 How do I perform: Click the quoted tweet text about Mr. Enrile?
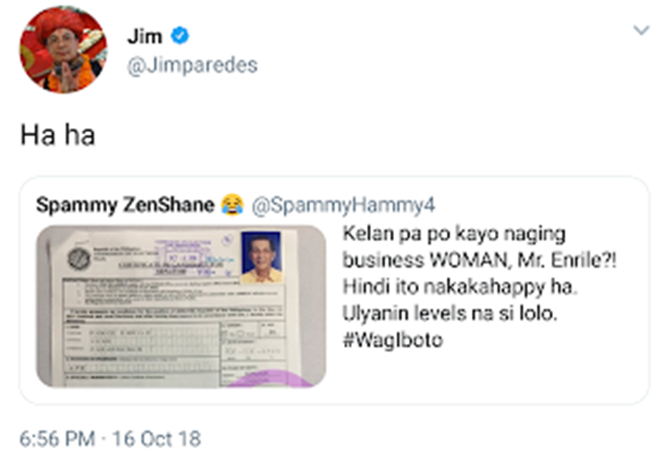[480, 287]
